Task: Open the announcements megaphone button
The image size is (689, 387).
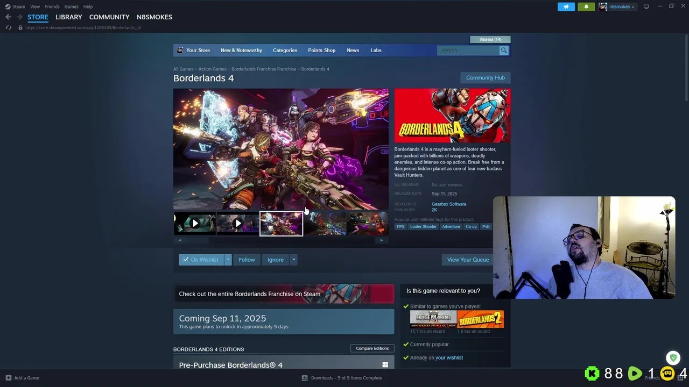Action: point(566,6)
